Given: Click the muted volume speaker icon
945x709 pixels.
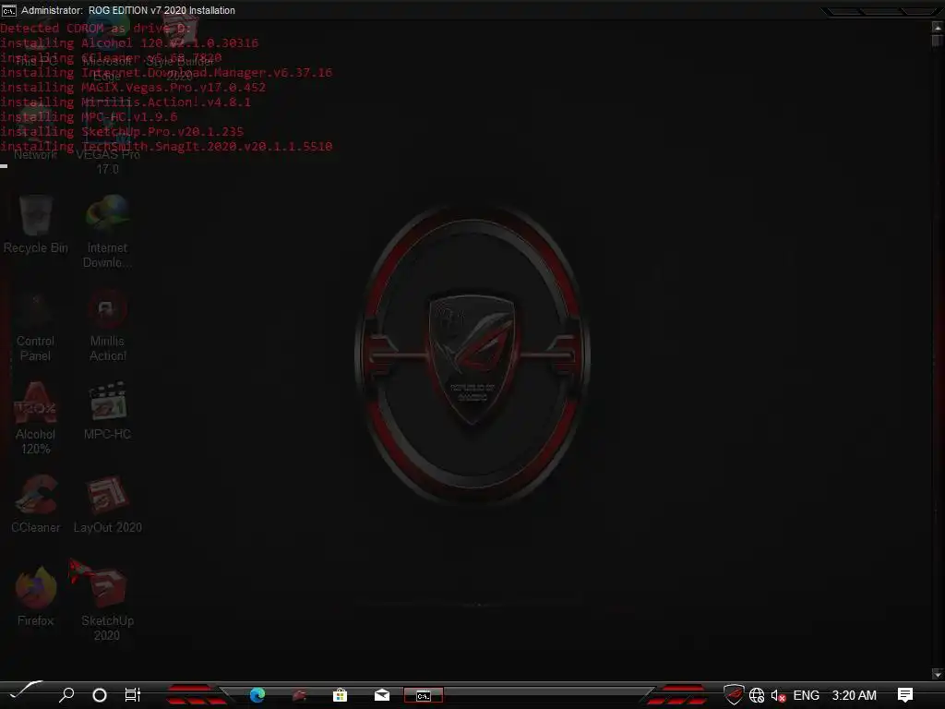Looking at the screenshot, I should pyautogui.click(x=778, y=696).
